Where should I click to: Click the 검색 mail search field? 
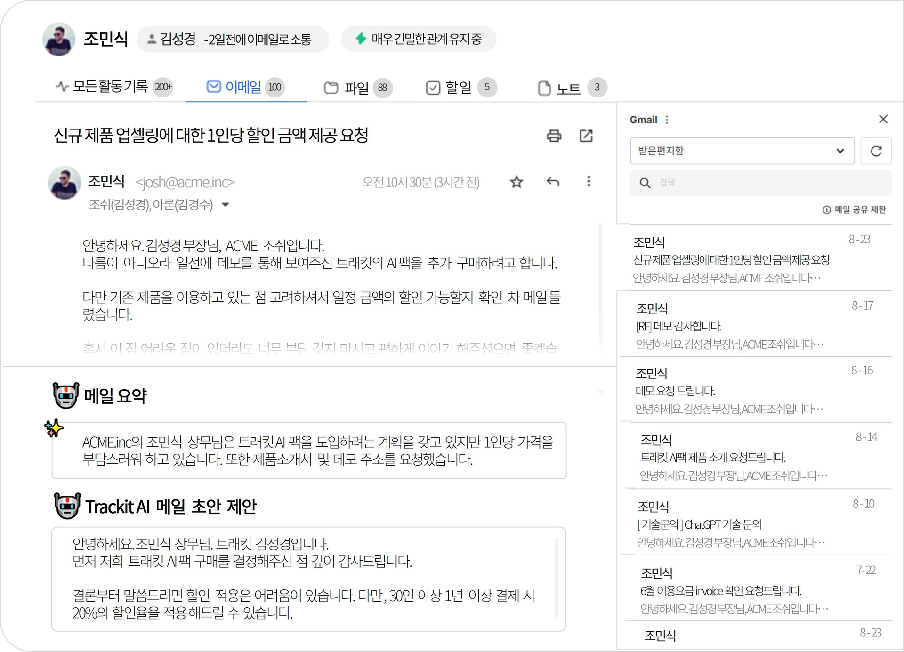(761, 183)
